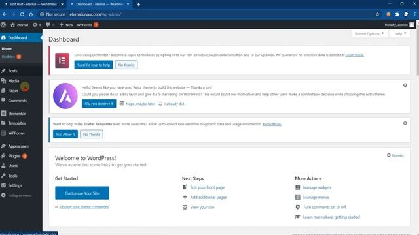Open Know More link

(272, 124)
